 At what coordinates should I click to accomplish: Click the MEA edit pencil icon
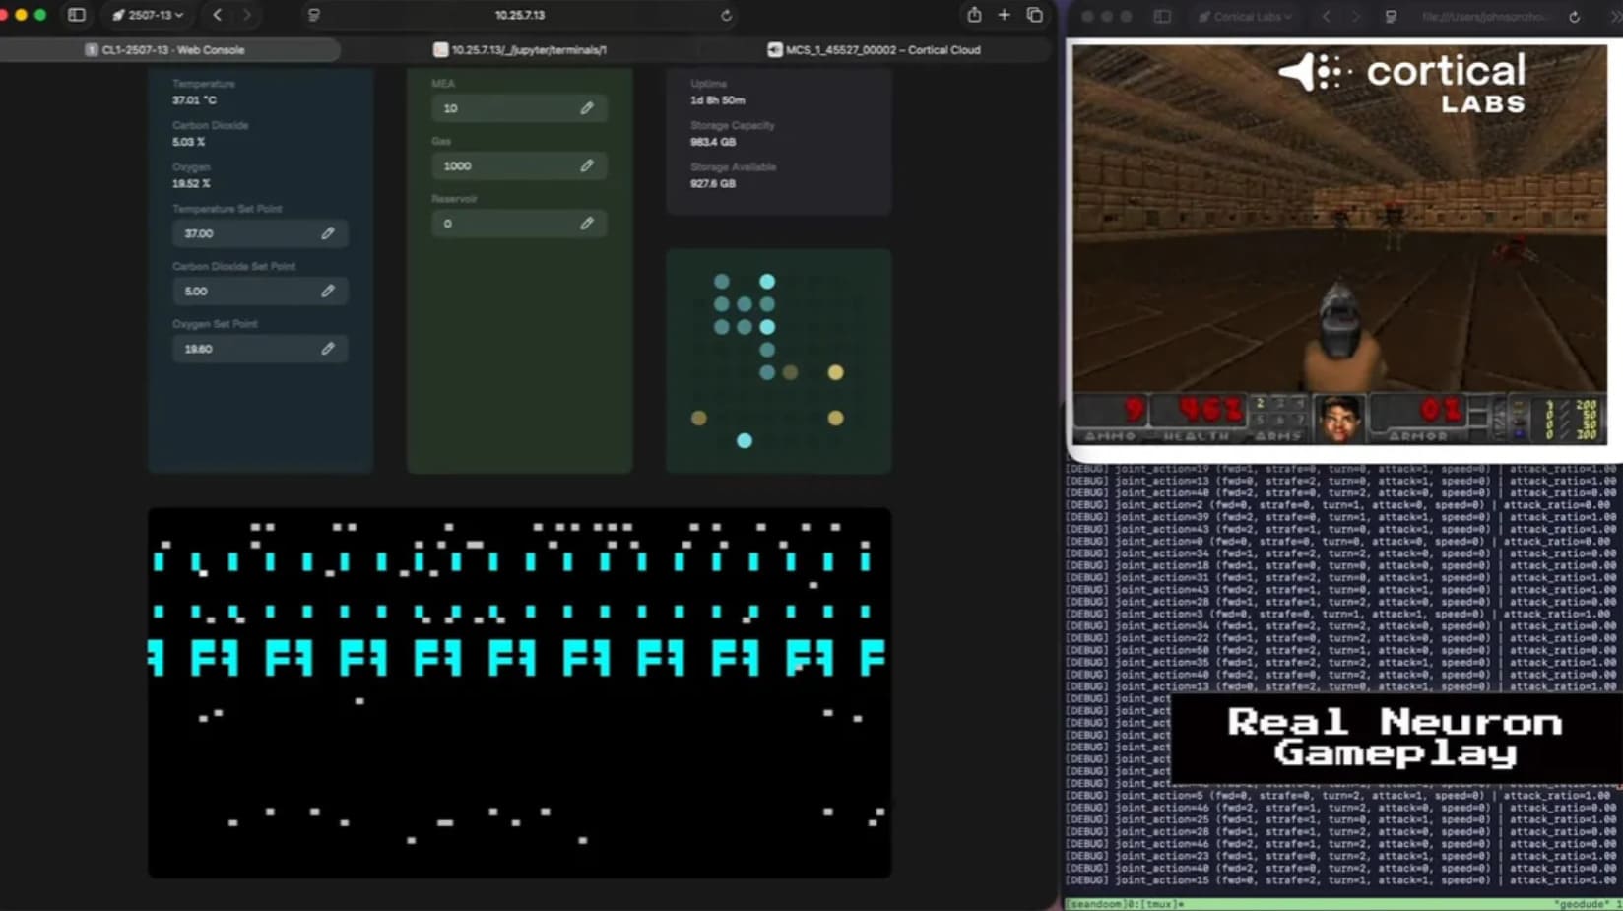[587, 108]
